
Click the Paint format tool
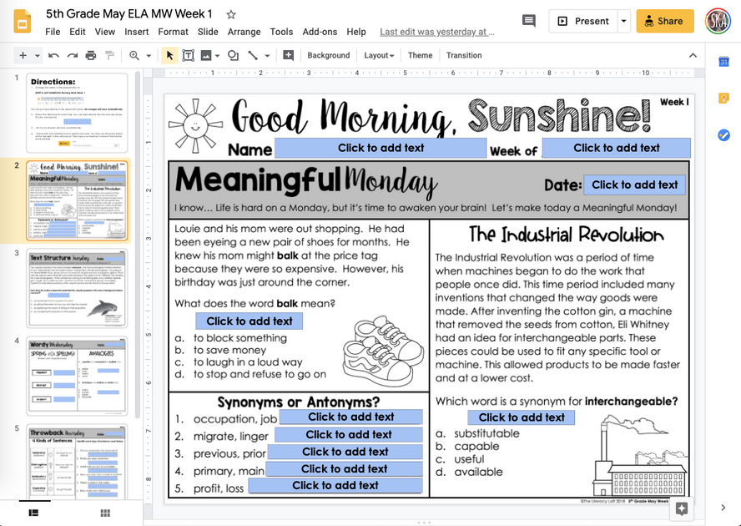coord(110,55)
